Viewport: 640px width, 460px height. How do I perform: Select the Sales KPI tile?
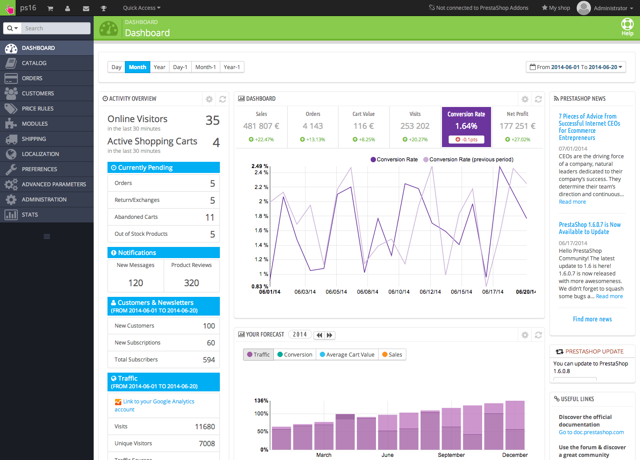tap(261, 127)
